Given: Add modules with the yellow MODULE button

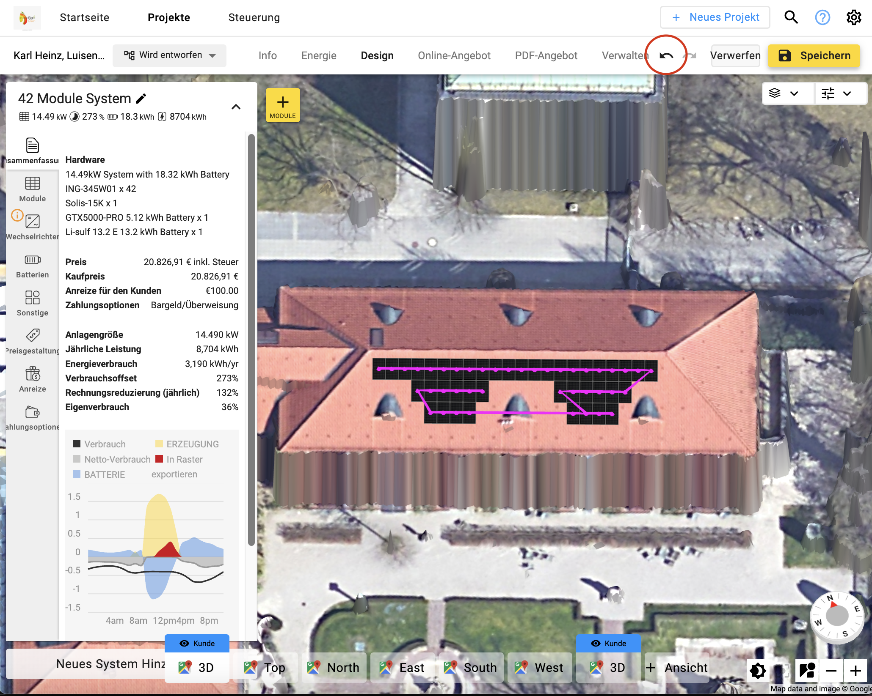Looking at the screenshot, I should click(x=283, y=105).
